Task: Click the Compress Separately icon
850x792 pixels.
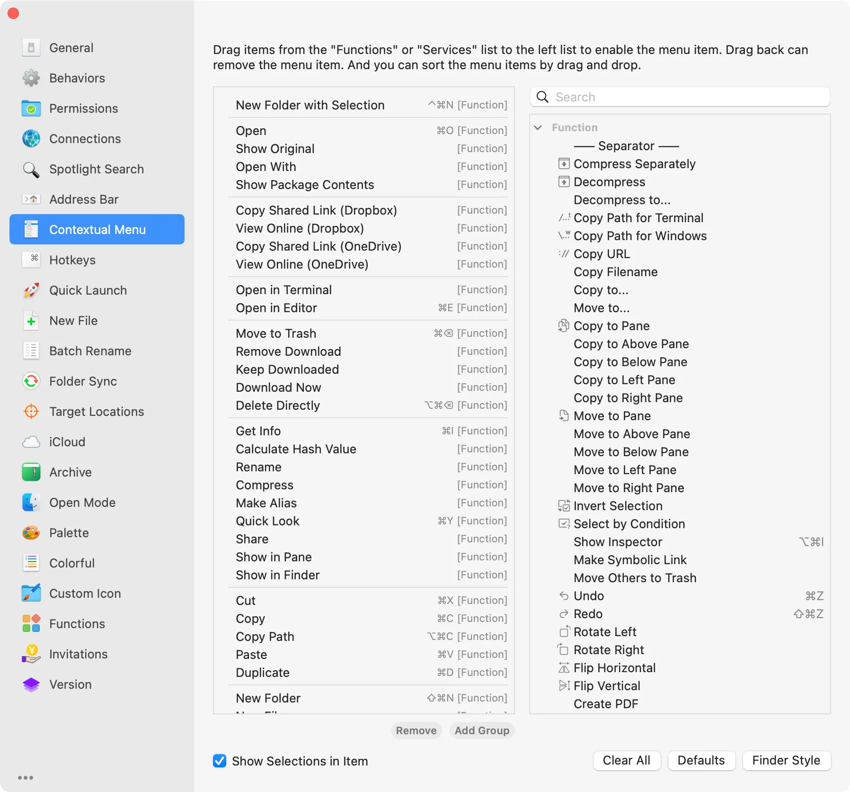Action: (564, 164)
